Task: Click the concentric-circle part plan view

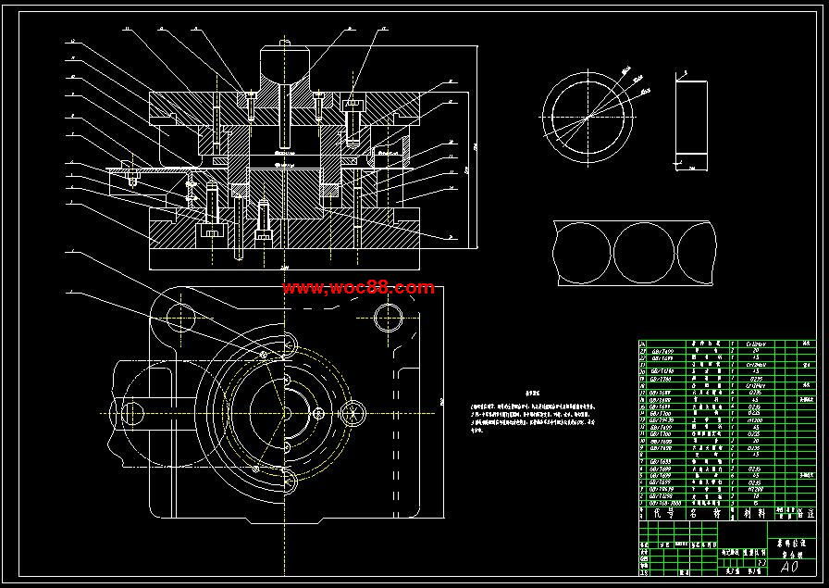Action: tap(588, 118)
